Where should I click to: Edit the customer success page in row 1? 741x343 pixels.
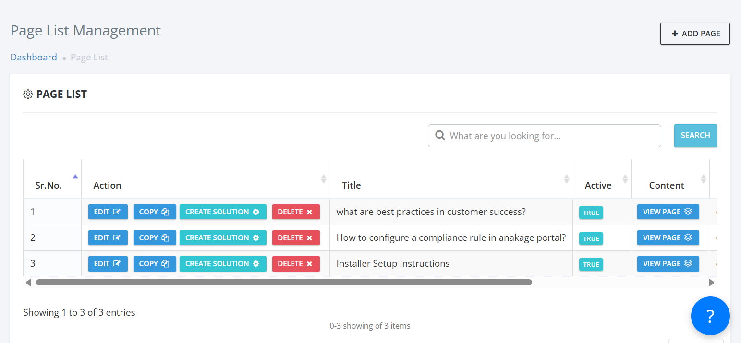point(108,212)
